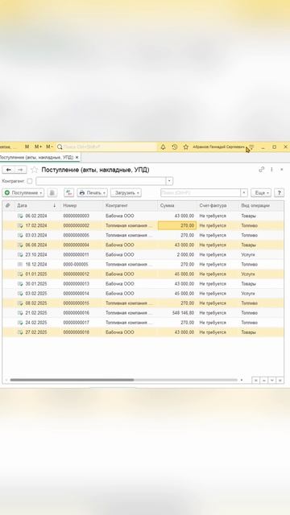Close the Поступление (акты, накладные, УПД) tab
This screenshot has width=290, height=515.
click(77, 158)
